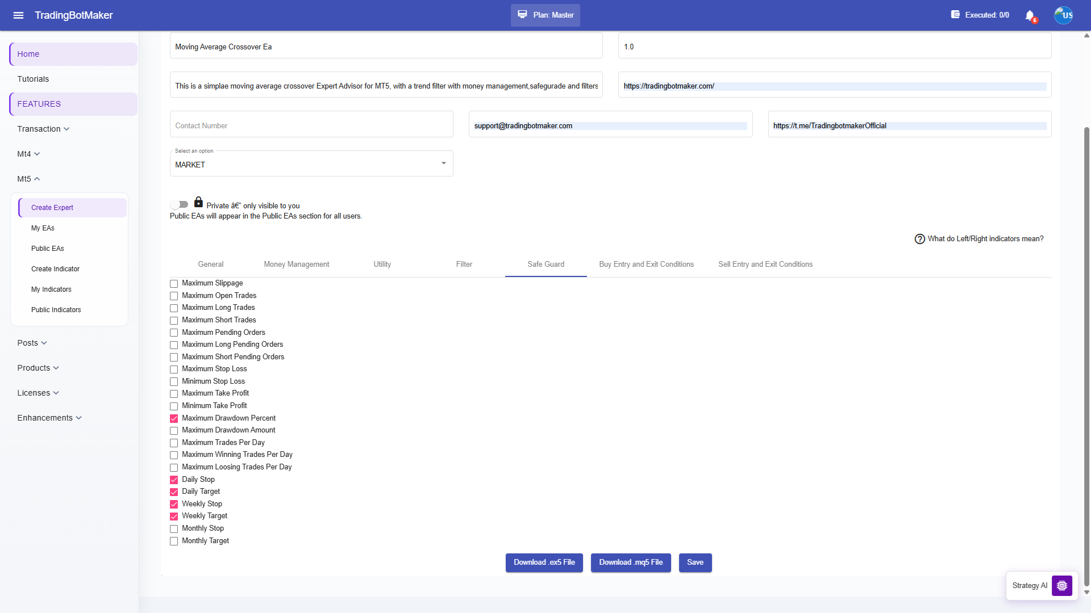Click the Plan: Master monitor icon

point(522,15)
